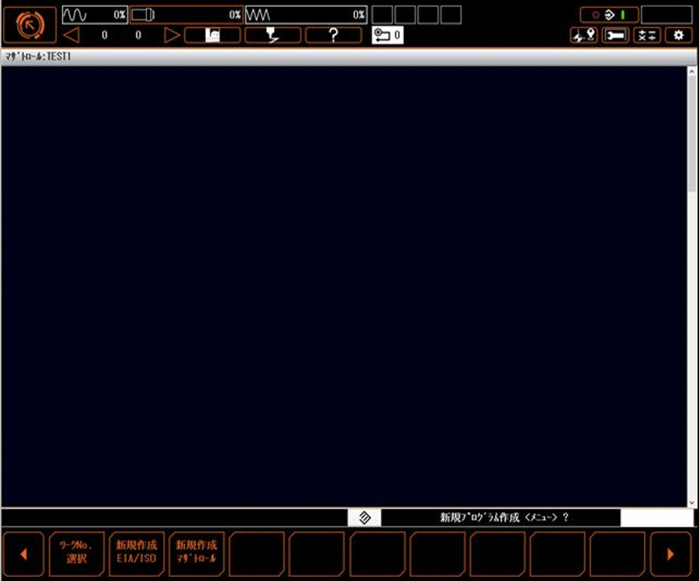Open the tool tip icon button
Viewport: 699px width, 581px height.
[273, 35]
